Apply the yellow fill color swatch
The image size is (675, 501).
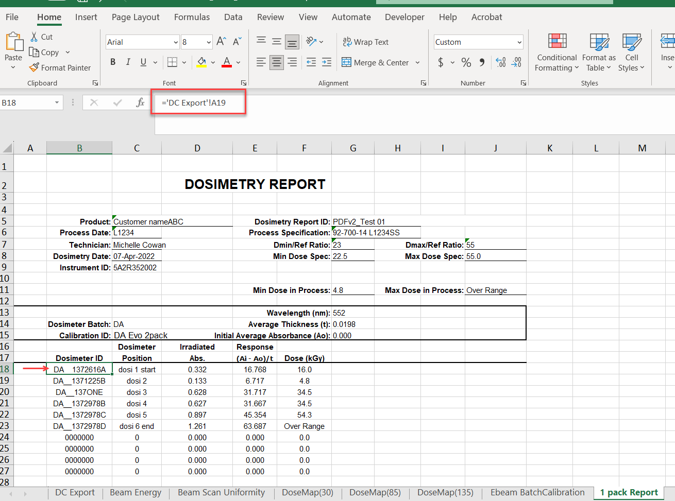pyautogui.click(x=201, y=63)
